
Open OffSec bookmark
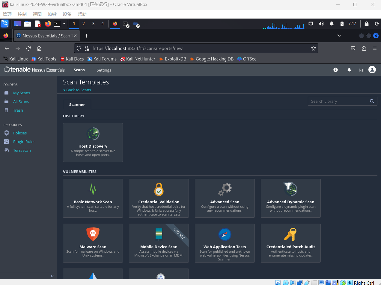click(247, 59)
